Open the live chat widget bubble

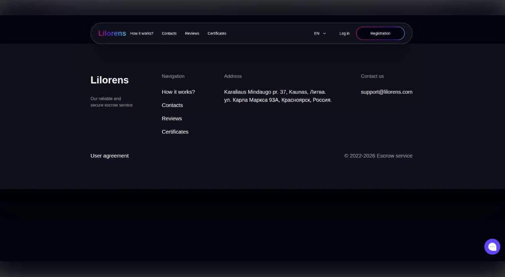tap(492, 247)
